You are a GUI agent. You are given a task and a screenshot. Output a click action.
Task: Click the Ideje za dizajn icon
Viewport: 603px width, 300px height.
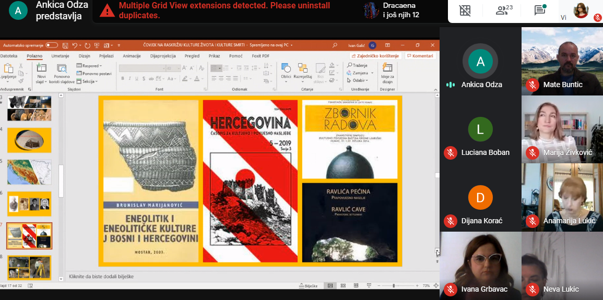387,68
